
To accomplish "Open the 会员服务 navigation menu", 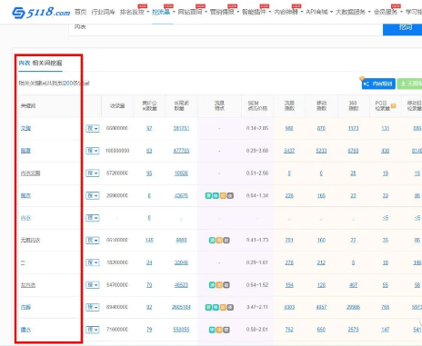I will click(x=387, y=12).
